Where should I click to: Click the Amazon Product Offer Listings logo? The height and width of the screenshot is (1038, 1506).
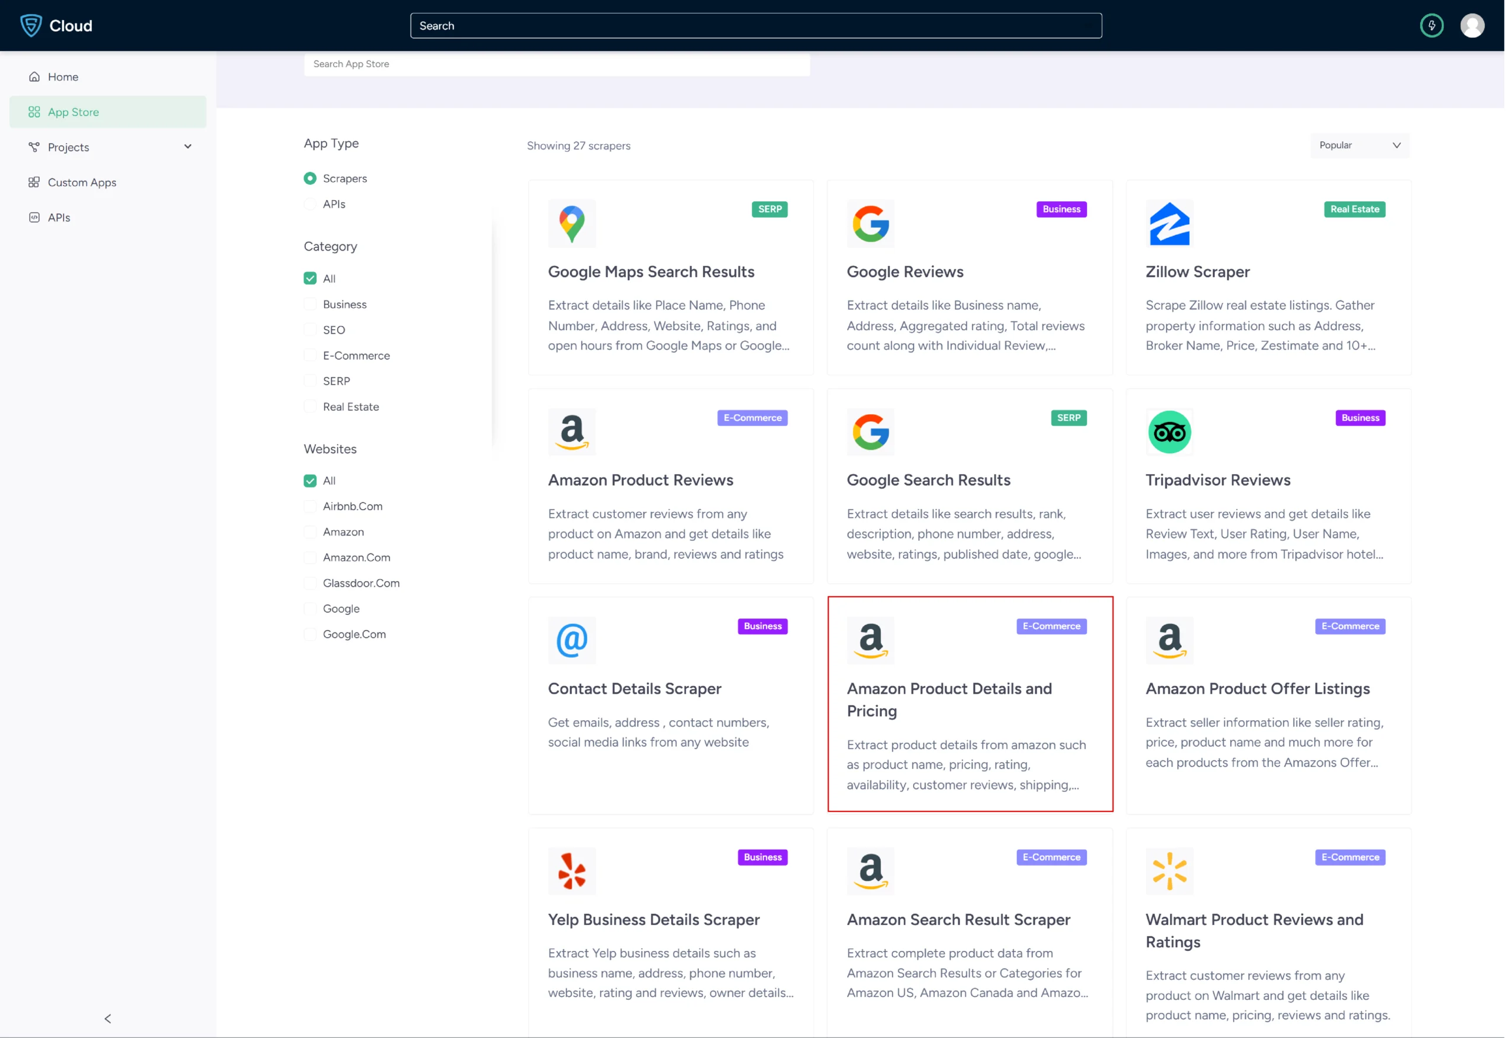pos(1169,641)
